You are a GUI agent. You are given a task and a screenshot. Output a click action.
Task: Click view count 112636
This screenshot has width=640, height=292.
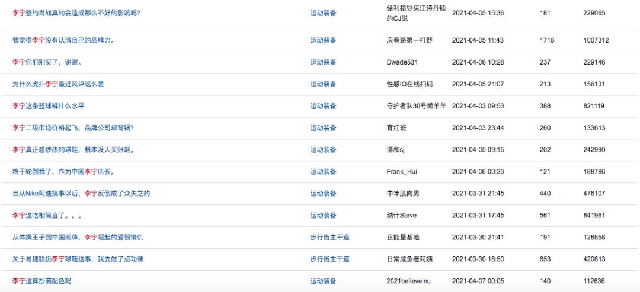[x=594, y=281]
